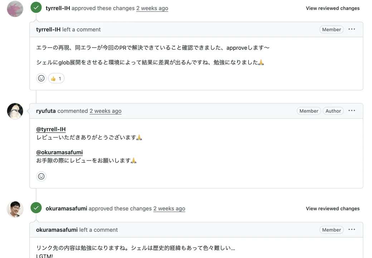The width and height of the screenshot is (372, 258).
Task: Click the green approval check beside tyrrell-IH
Action: tap(36, 8)
